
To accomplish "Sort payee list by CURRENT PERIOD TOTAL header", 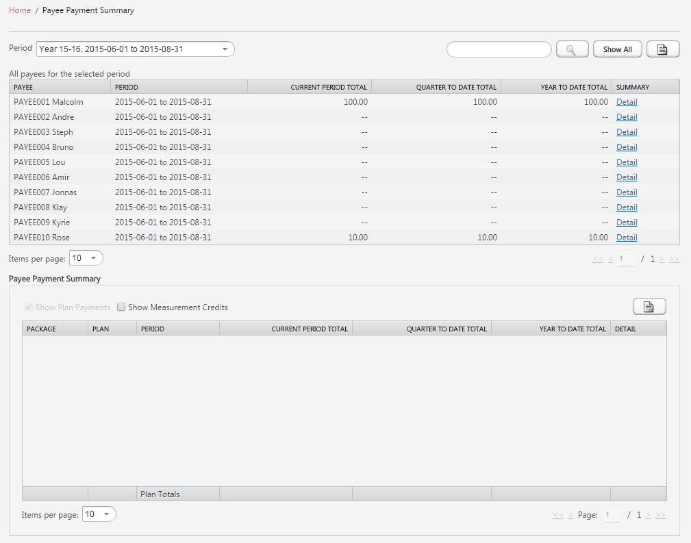I will click(x=310, y=87).
